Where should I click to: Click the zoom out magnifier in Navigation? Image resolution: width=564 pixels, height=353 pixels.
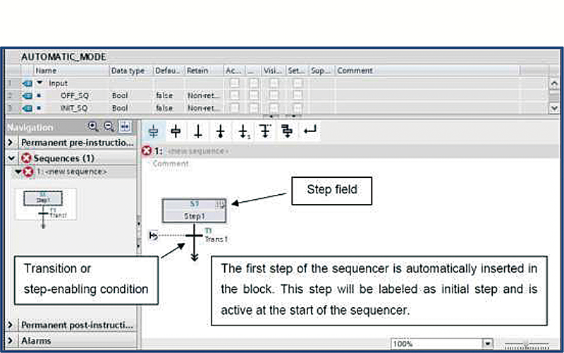[x=109, y=126]
